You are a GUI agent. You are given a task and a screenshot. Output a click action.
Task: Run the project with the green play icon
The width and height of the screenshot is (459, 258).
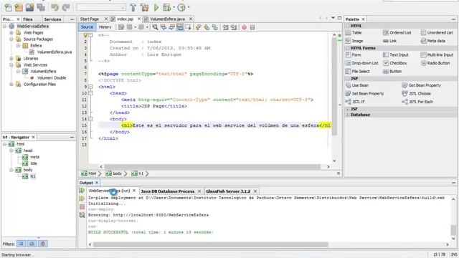pos(156,7)
